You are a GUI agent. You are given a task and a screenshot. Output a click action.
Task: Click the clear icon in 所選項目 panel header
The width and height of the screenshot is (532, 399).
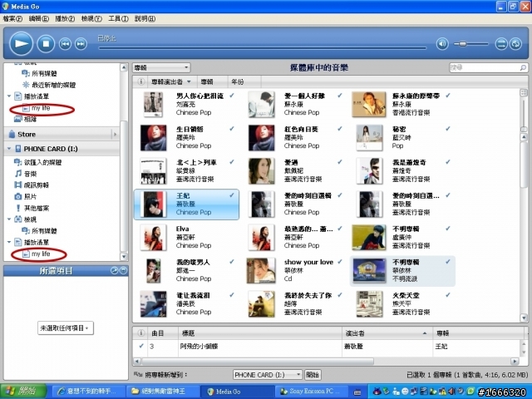123,271
